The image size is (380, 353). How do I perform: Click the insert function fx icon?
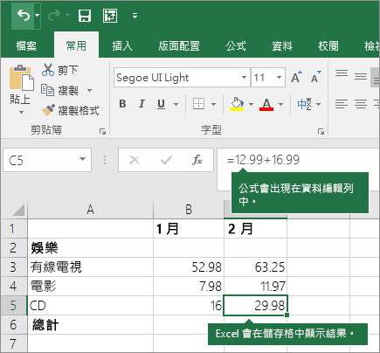pyautogui.click(x=197, y=160)
